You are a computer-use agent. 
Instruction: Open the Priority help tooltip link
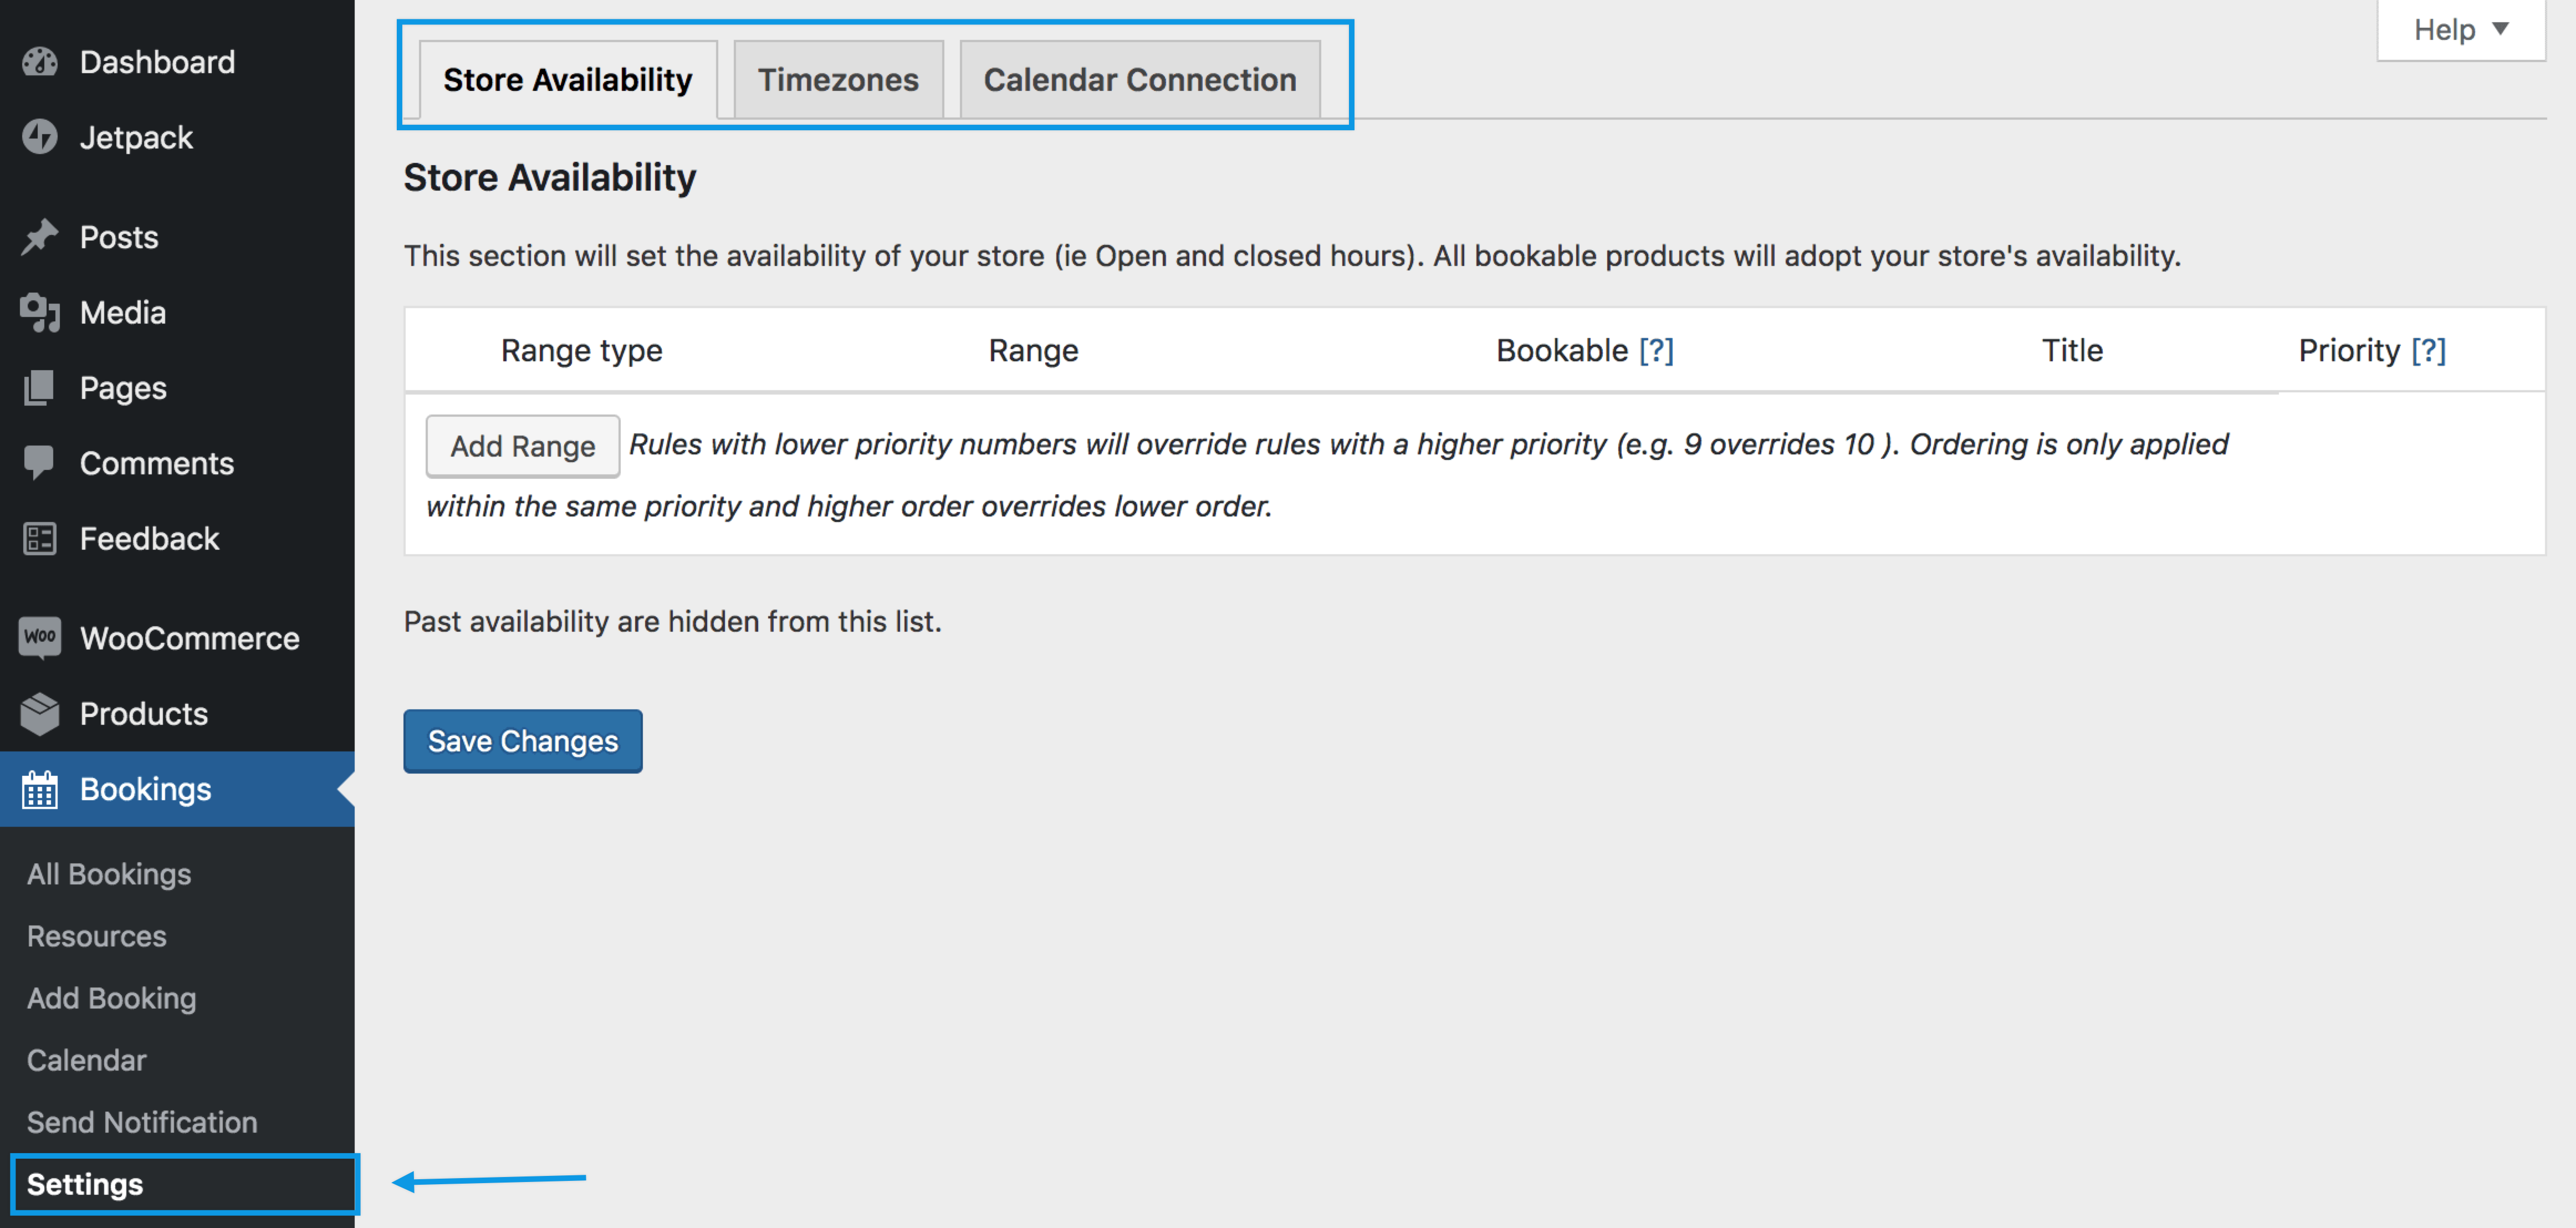(2428, 350)
